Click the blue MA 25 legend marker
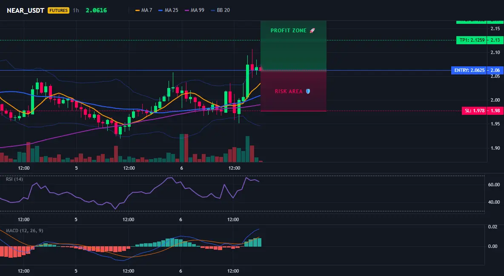 click(x=161, y=10)
